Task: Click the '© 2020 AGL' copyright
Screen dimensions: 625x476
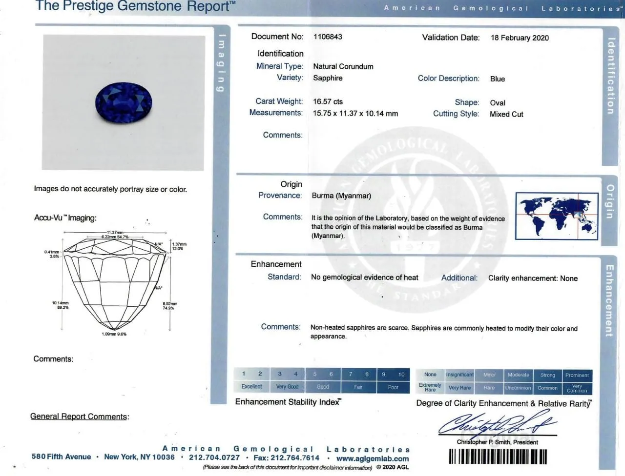Action: (x=393, y=467)
